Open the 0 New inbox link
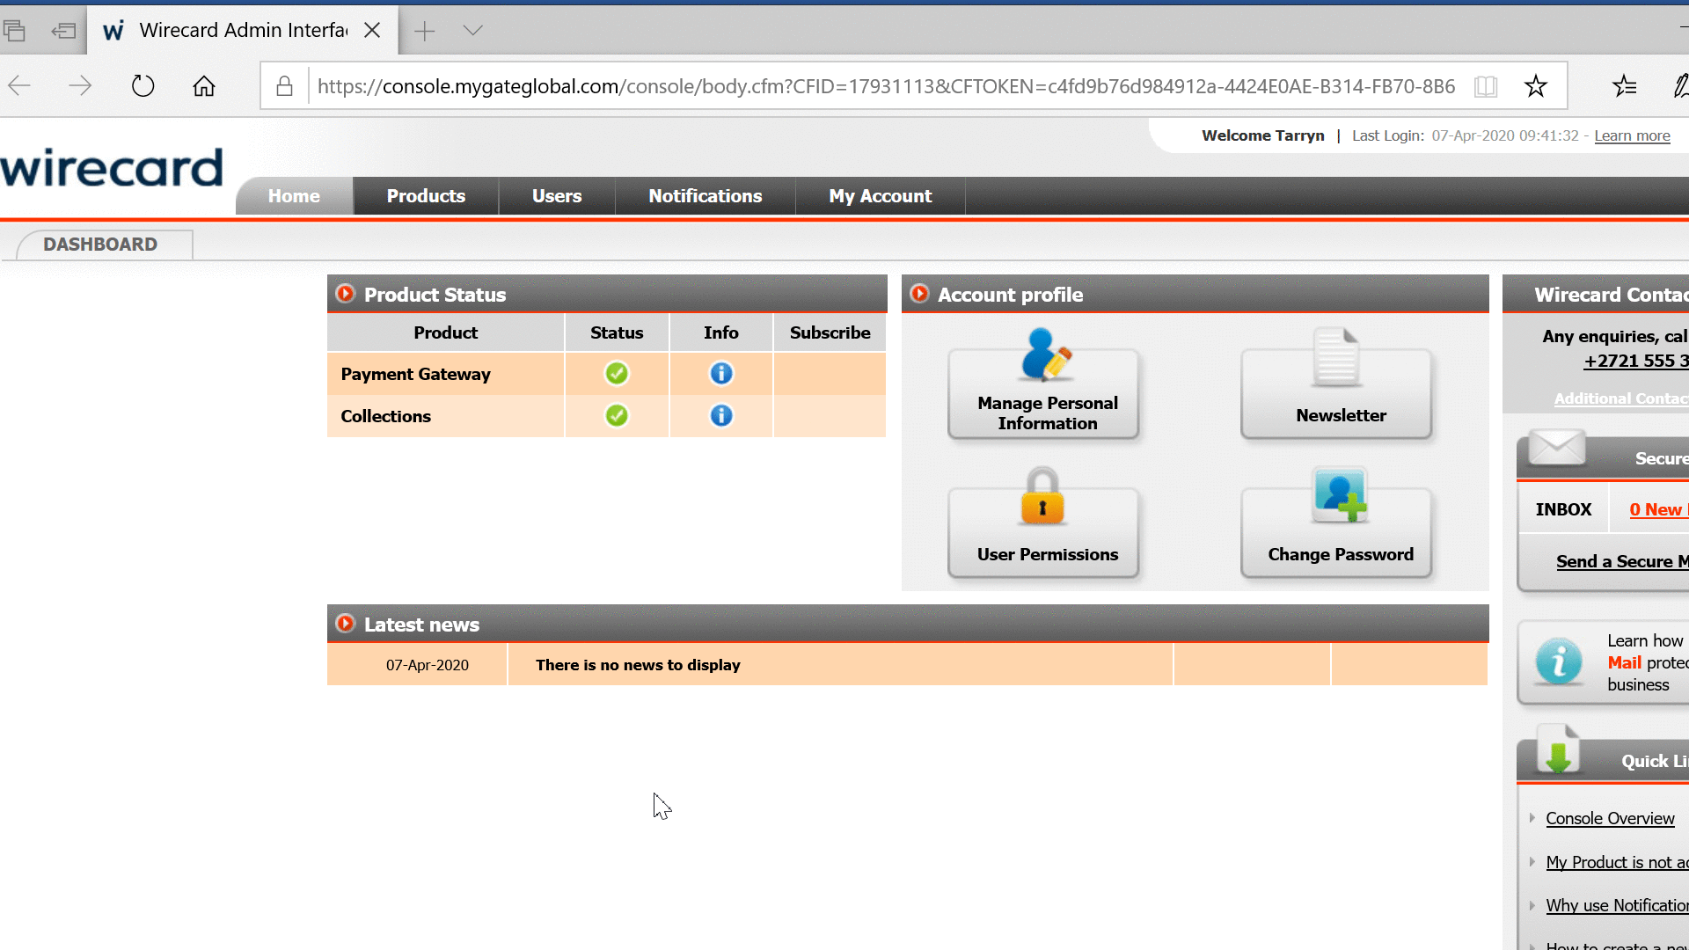The width and height of the screenshot is (1689, 950). click(1658, 509)
